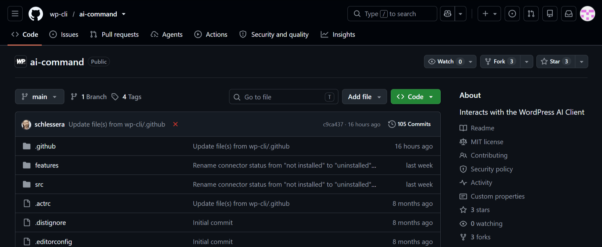Open the wp-cli organization link
Screen dimensions: 602x247
[59, 14]
